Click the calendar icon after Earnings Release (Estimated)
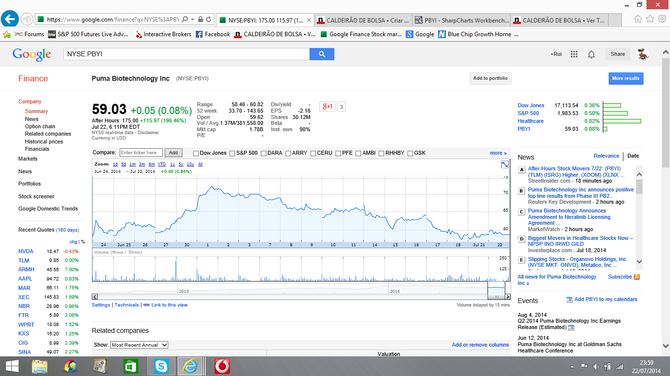Viewport: 670px width, 376px height. [x=571, y=328]
